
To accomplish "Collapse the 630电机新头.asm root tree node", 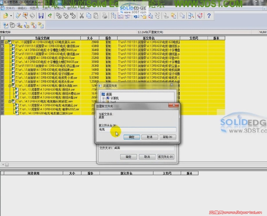I will coord(6,42).
